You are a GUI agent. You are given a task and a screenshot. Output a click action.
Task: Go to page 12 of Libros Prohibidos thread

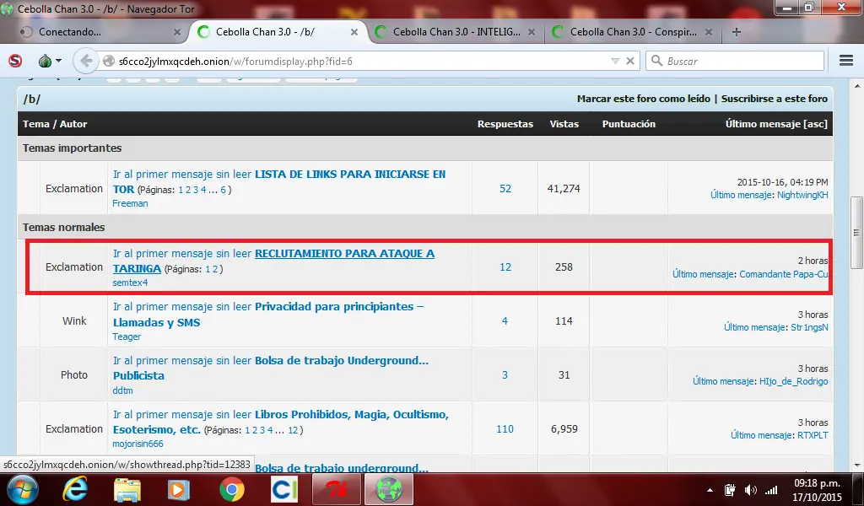point(293,430)
